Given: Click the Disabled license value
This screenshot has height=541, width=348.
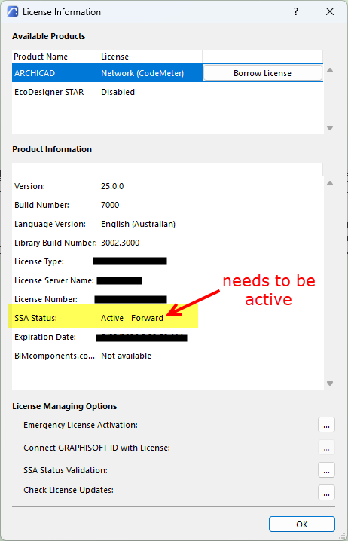Looking at the screenshot, I should (x=118, y=92).
